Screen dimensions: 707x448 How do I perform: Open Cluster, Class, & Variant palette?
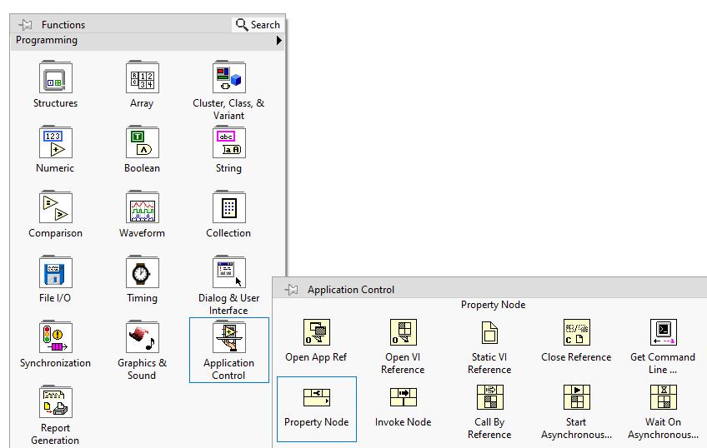[x=228, y=77]
